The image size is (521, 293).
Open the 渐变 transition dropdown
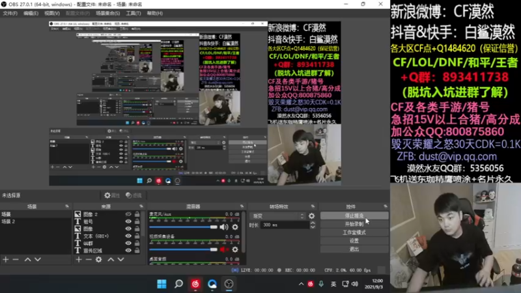click(277, 216)
